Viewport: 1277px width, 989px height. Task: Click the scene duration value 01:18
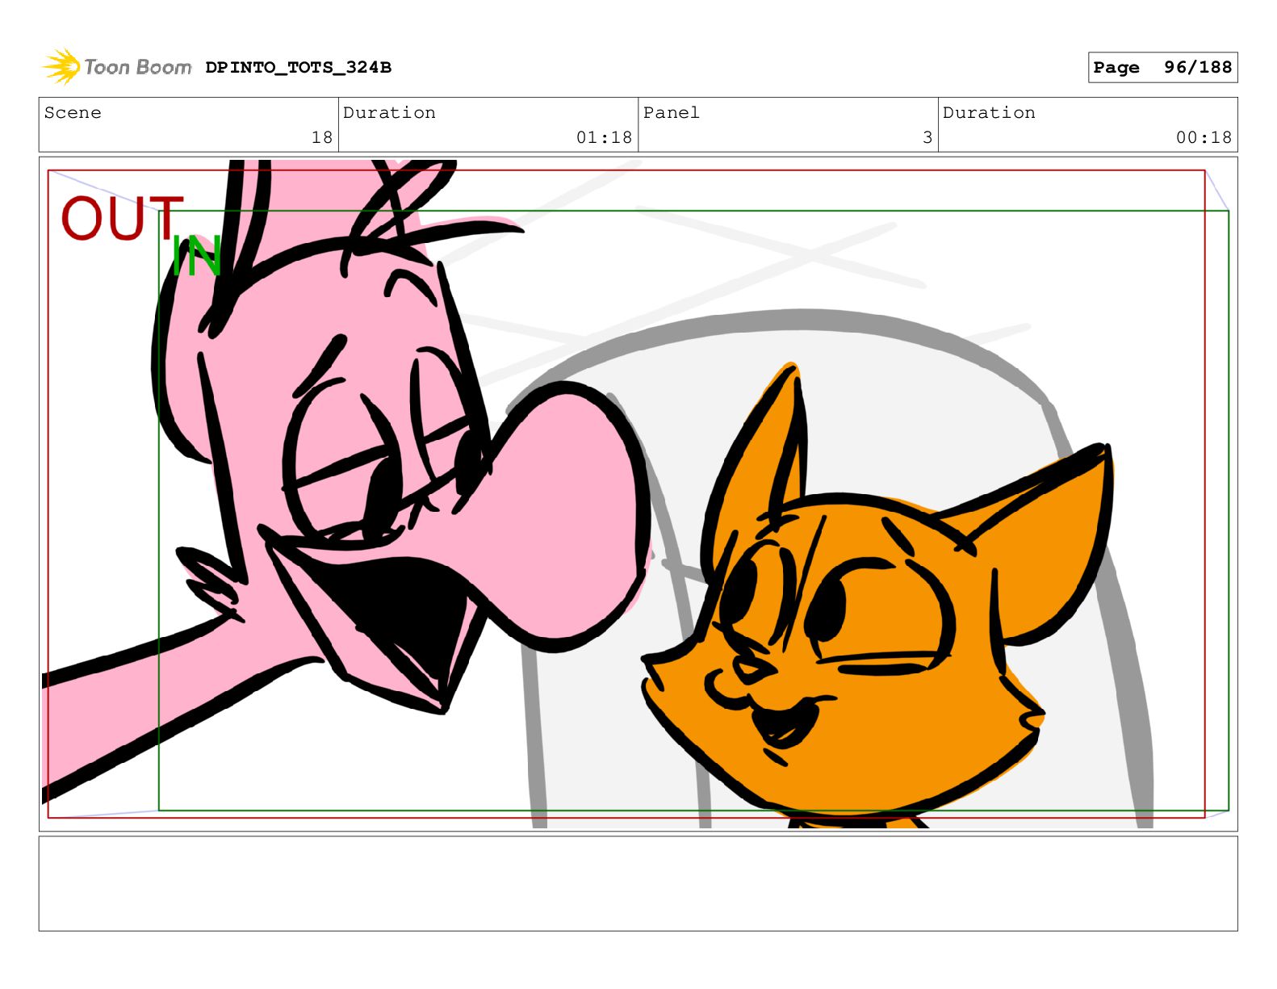(x=604, y=137)
